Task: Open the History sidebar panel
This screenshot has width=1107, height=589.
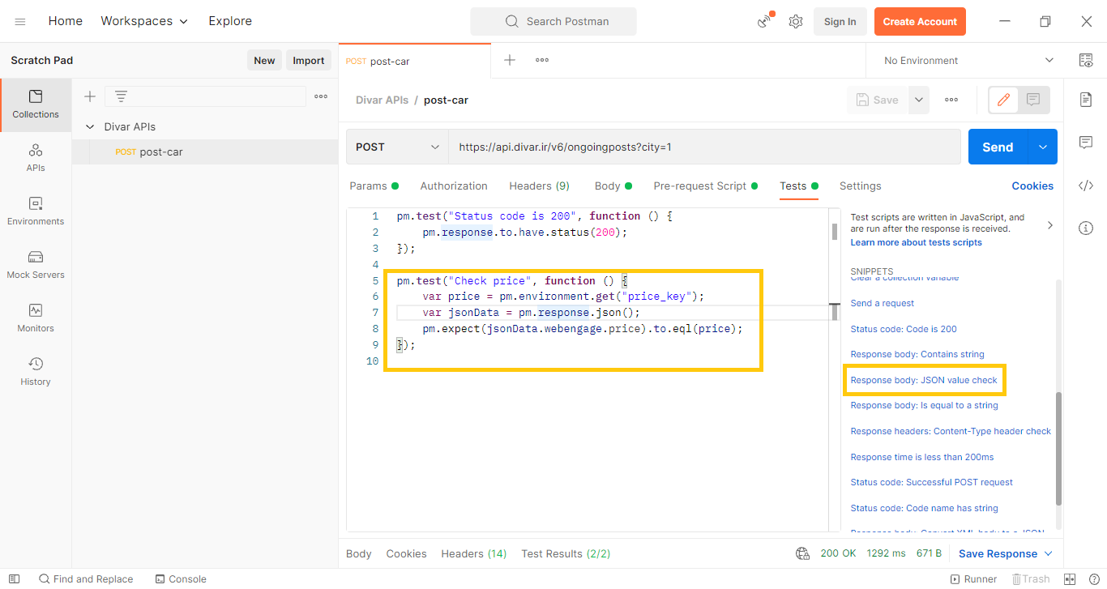Action: (36, 372)
